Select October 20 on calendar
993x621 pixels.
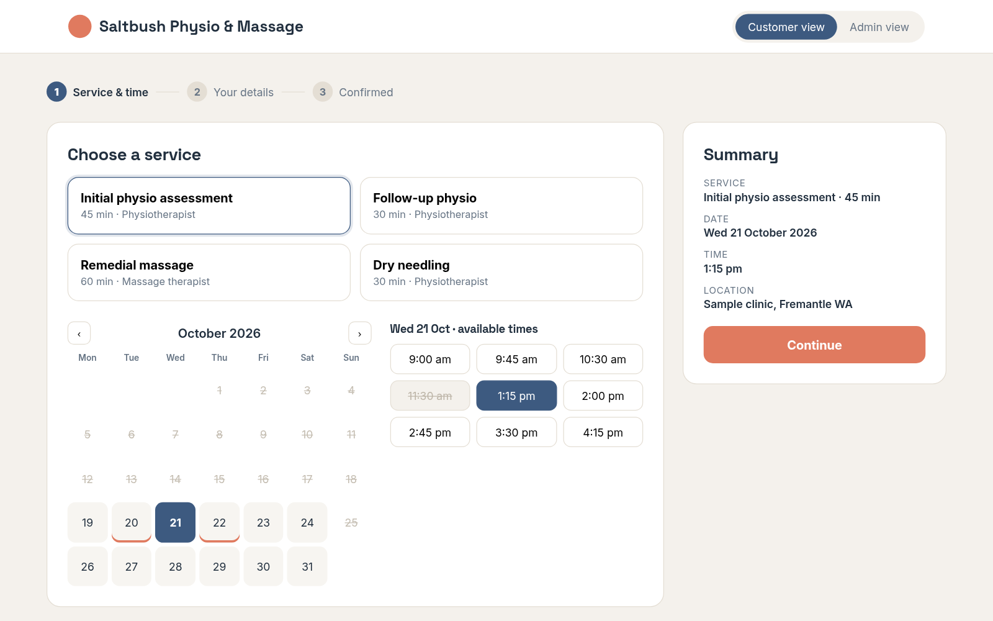[x=132, y=523]
